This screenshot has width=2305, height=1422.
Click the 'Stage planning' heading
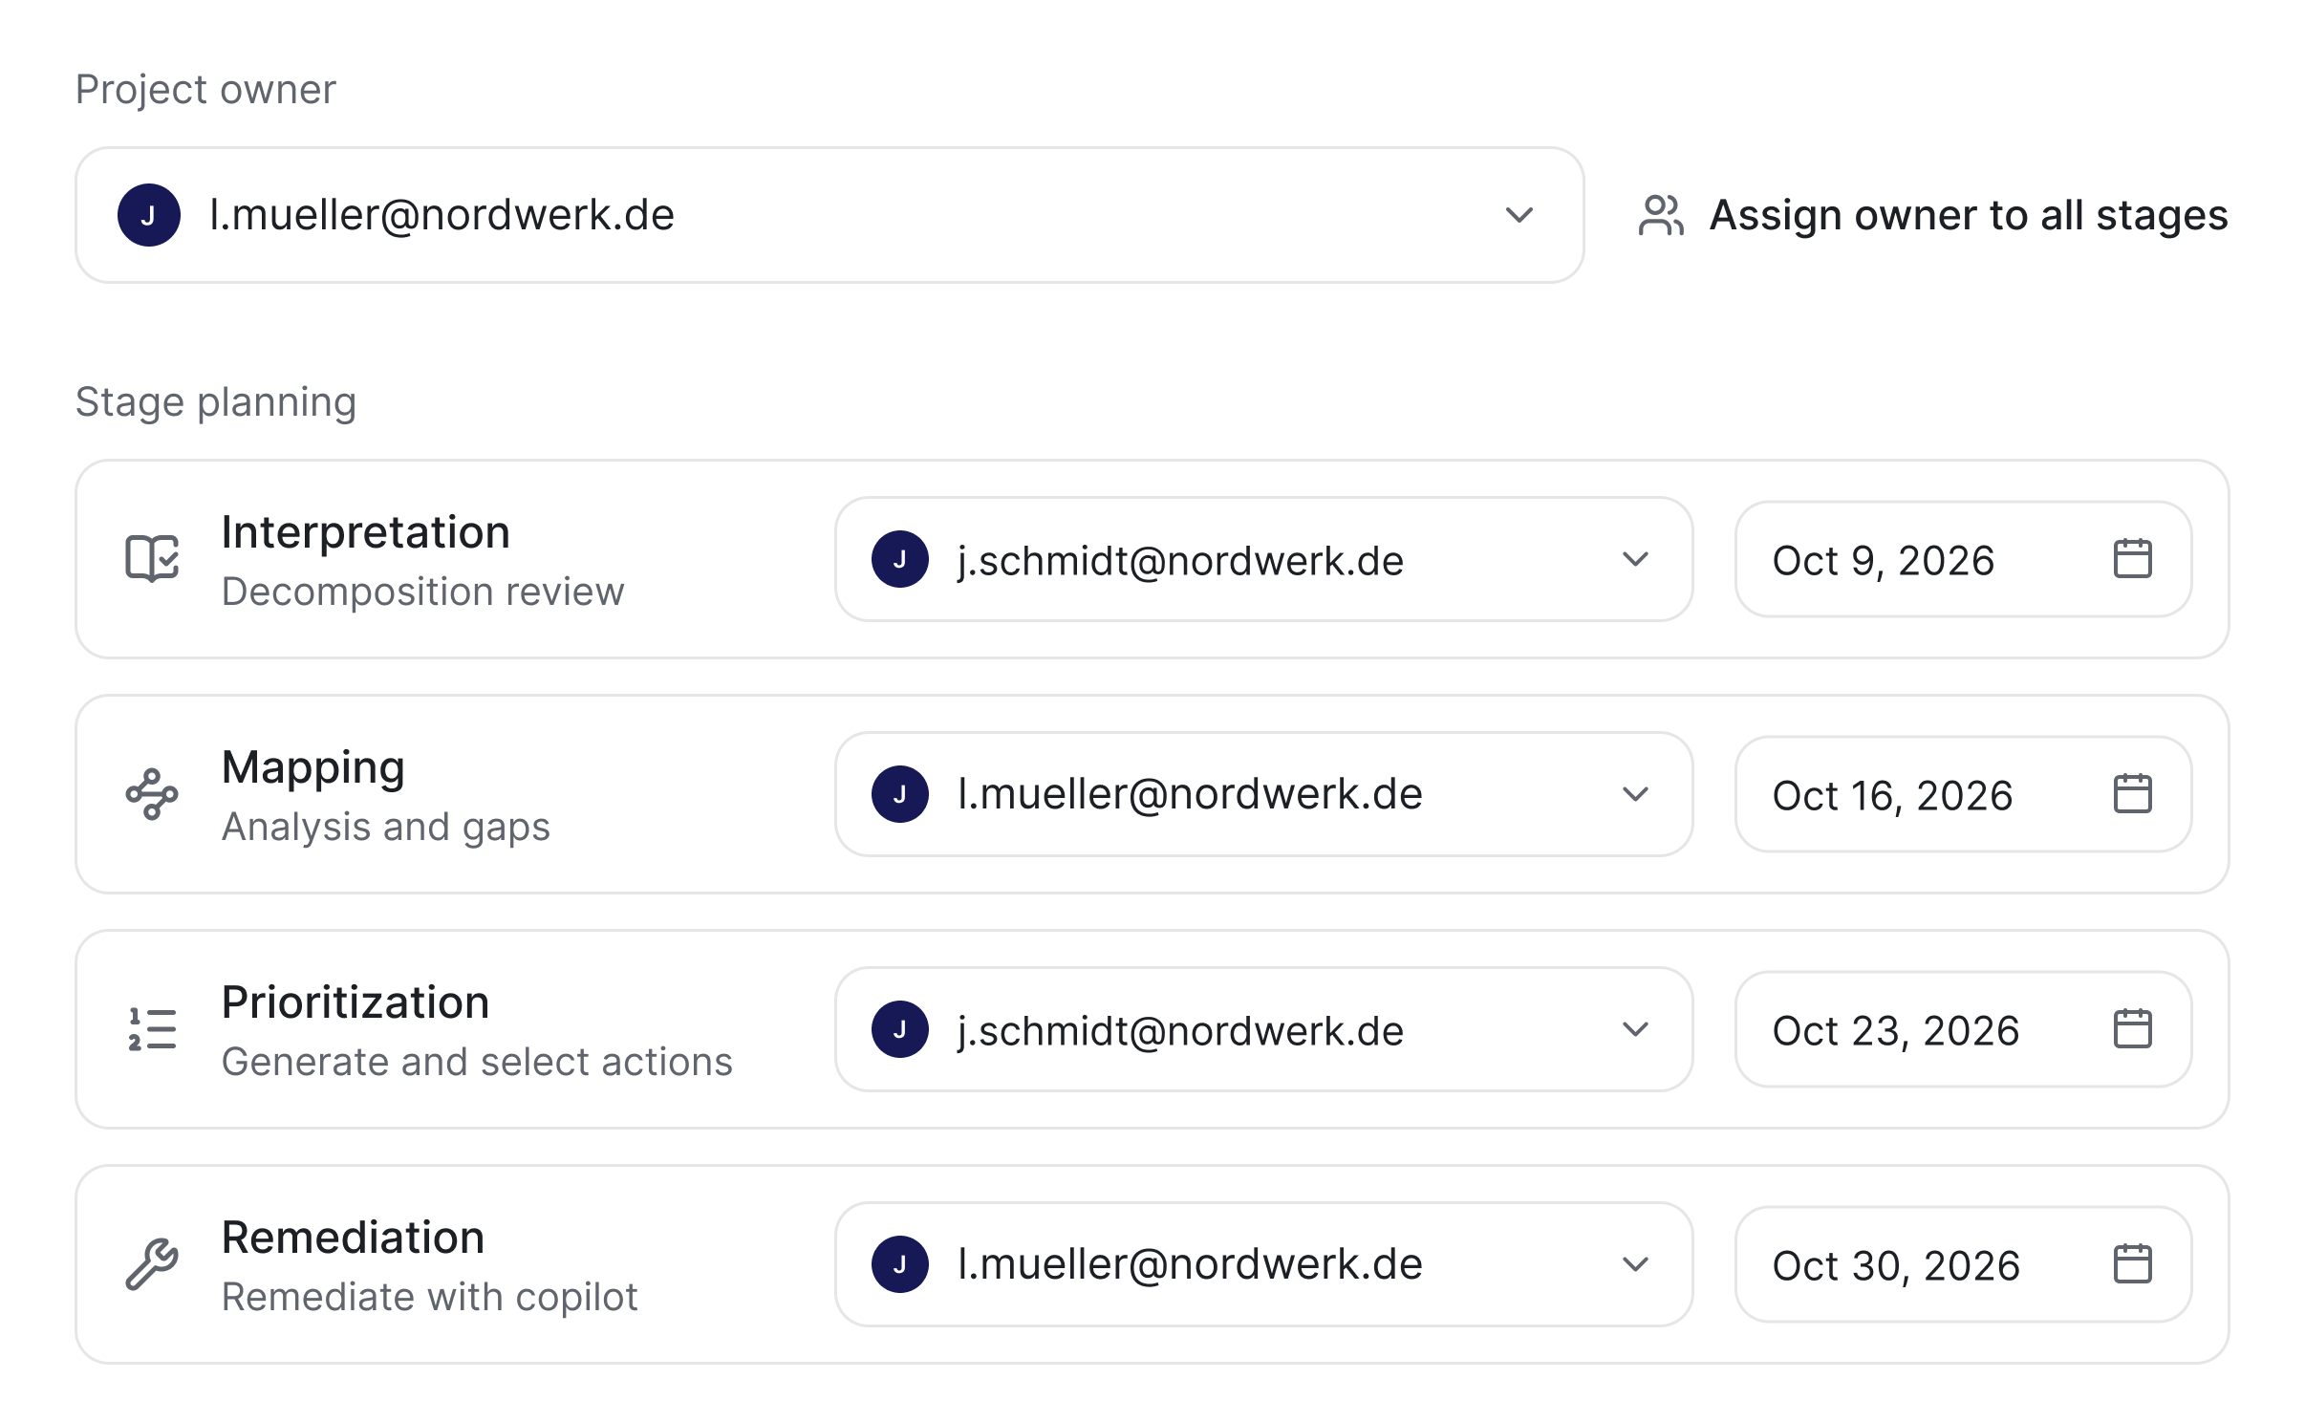216,402
